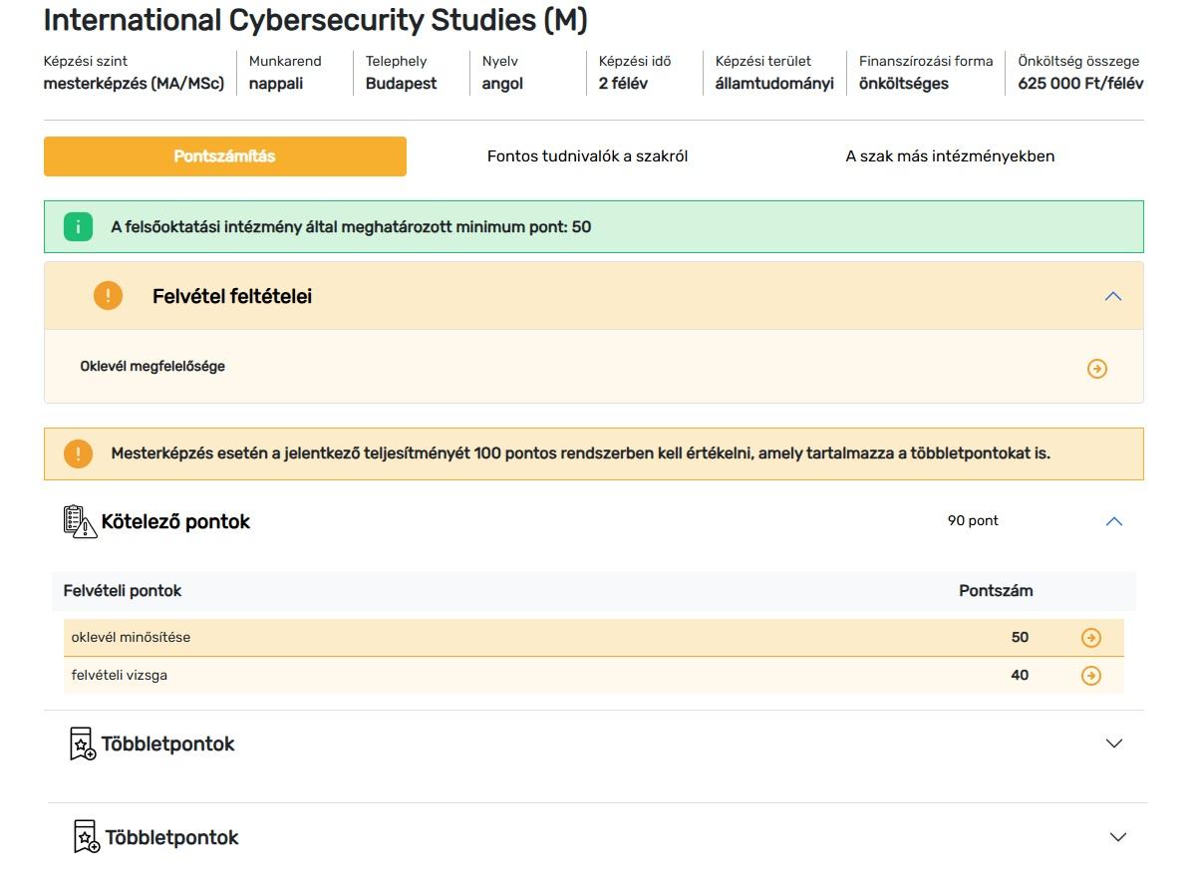1193x894 pixels.
Task: Click the upper Többletpontok certificate icon
Action: (x=83, y=745)
